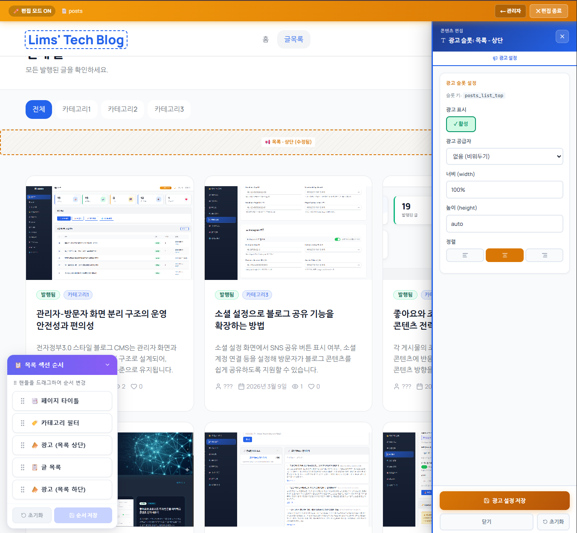Click the 너비 (width) input field
The height and width of the screenshot is (533, 577).
click(x=505, y=190)
